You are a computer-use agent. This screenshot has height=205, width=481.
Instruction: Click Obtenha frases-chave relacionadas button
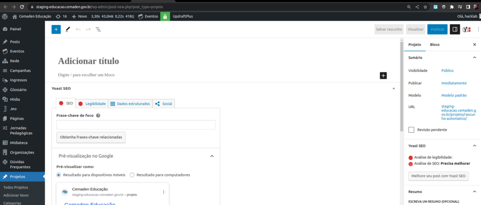point(91,137)
